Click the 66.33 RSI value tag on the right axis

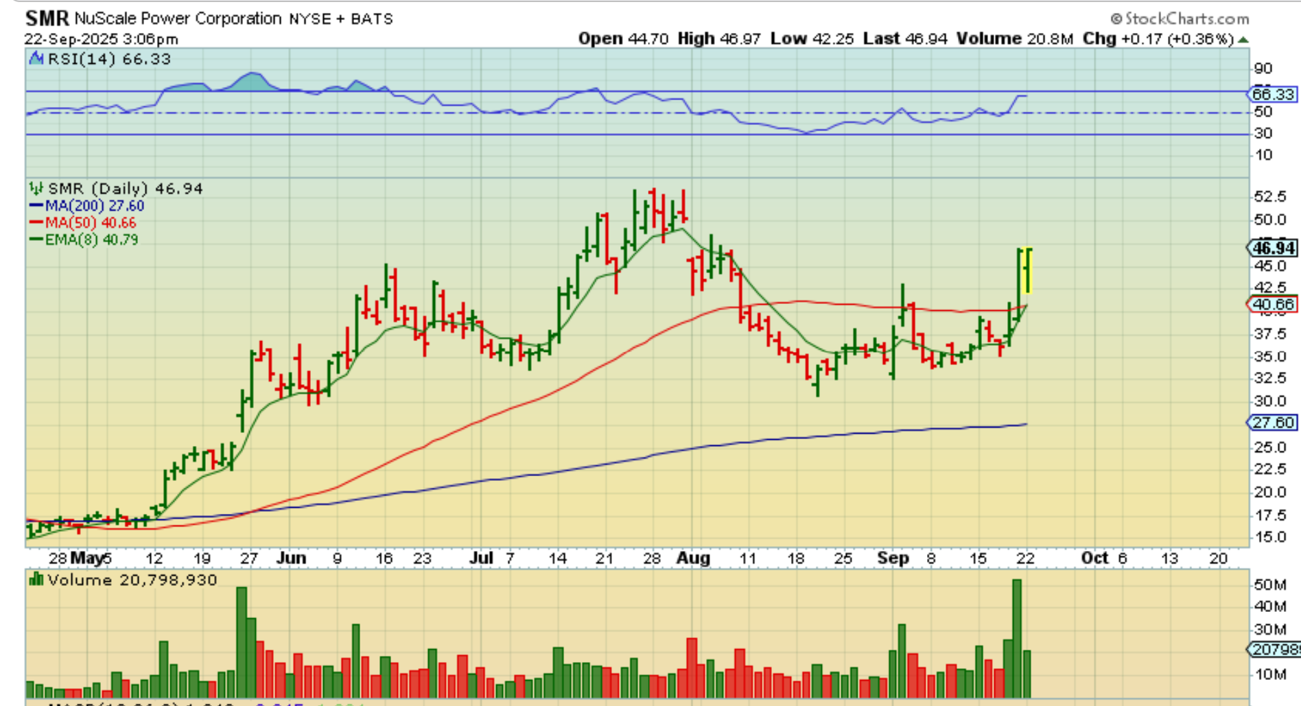click(1273, 94)
